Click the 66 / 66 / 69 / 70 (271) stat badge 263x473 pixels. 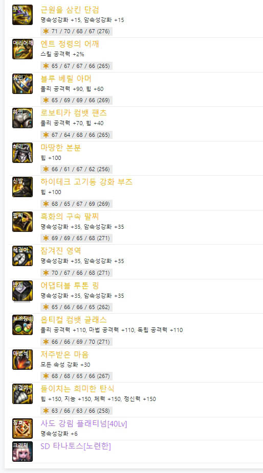click(76, 342)
